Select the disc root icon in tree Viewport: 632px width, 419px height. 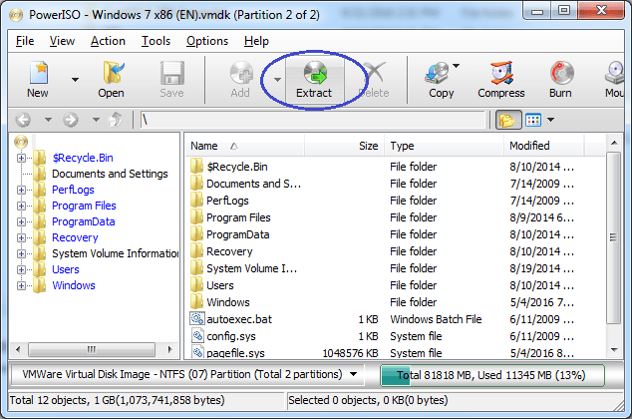click(21, 142)
